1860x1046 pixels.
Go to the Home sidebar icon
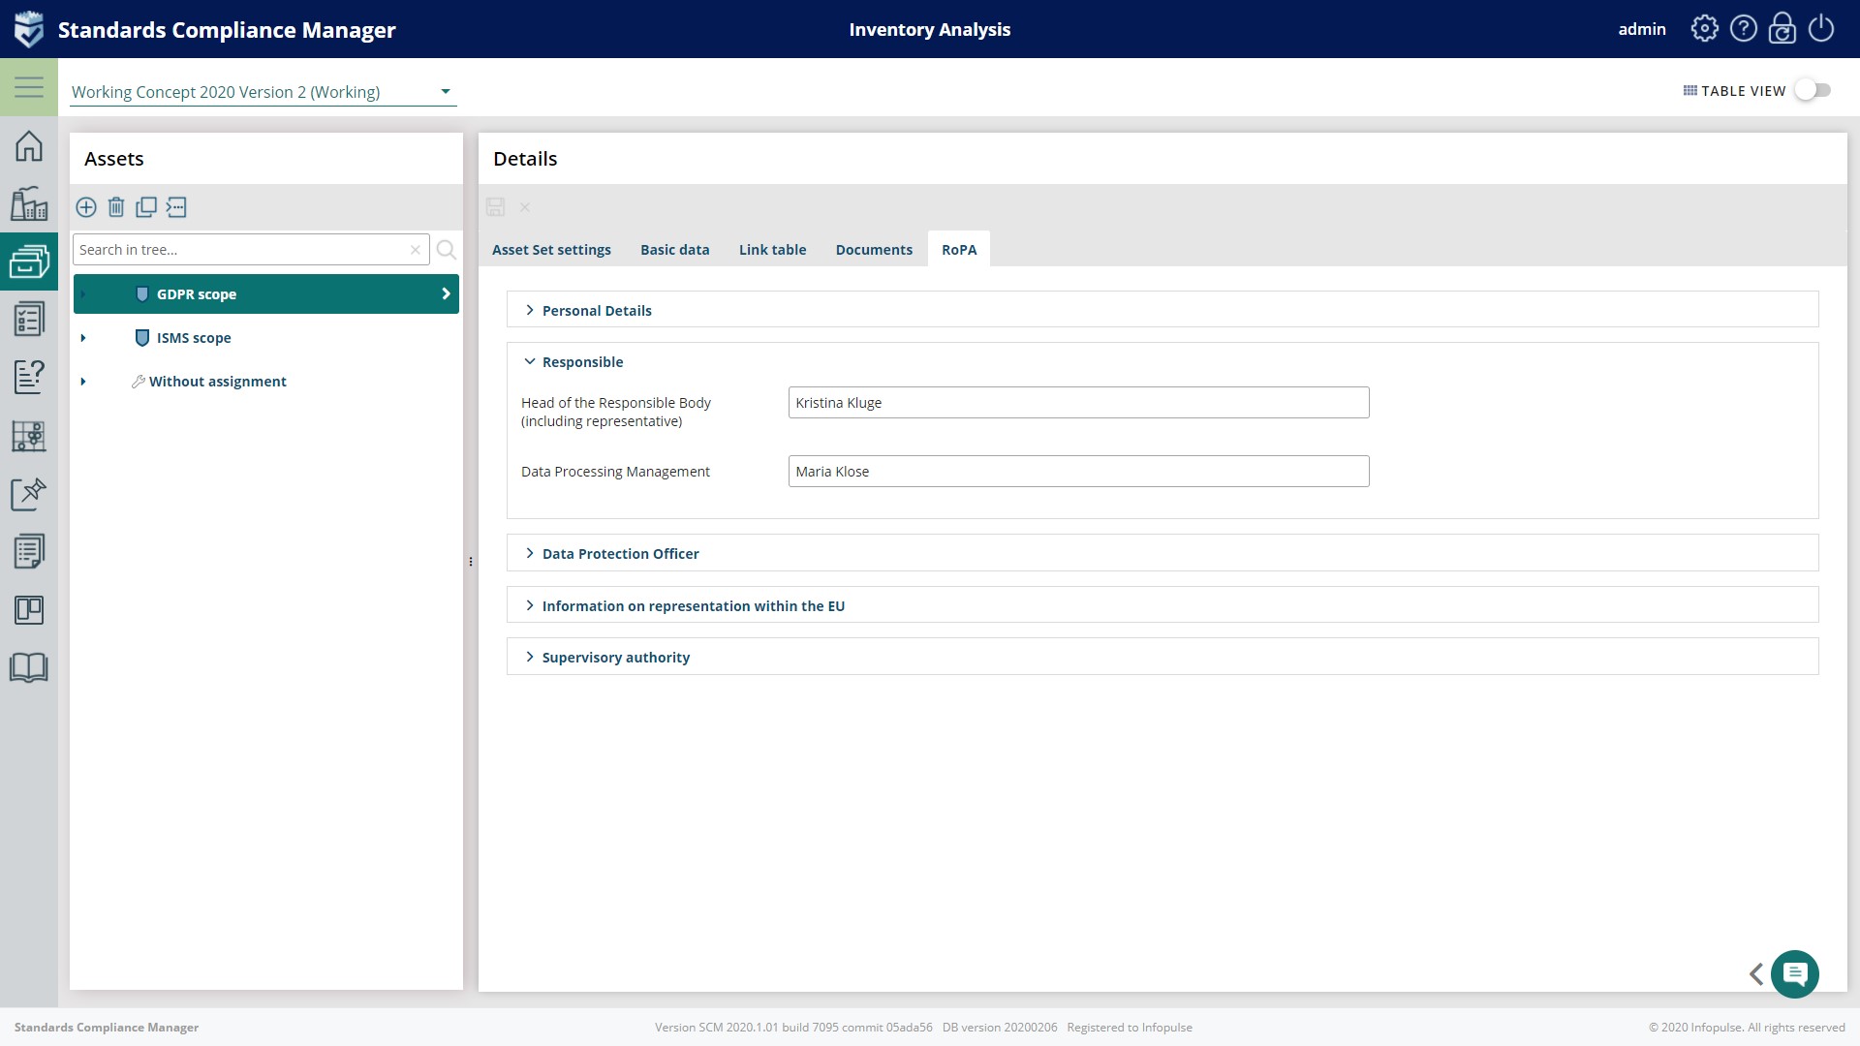click(x=29, y=146)
